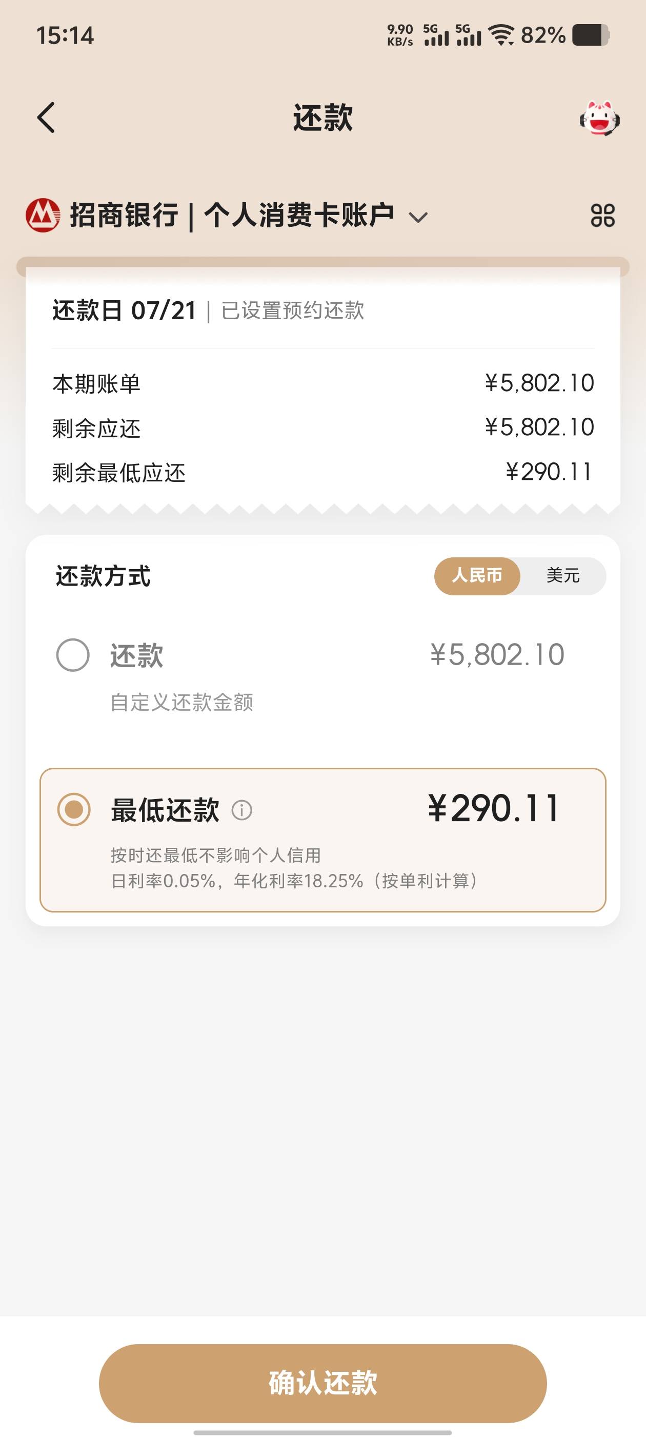The width and height of the screenshot is (646, 1437).
Task: Switch currency to 人民币
Action: tap(477, 576)
